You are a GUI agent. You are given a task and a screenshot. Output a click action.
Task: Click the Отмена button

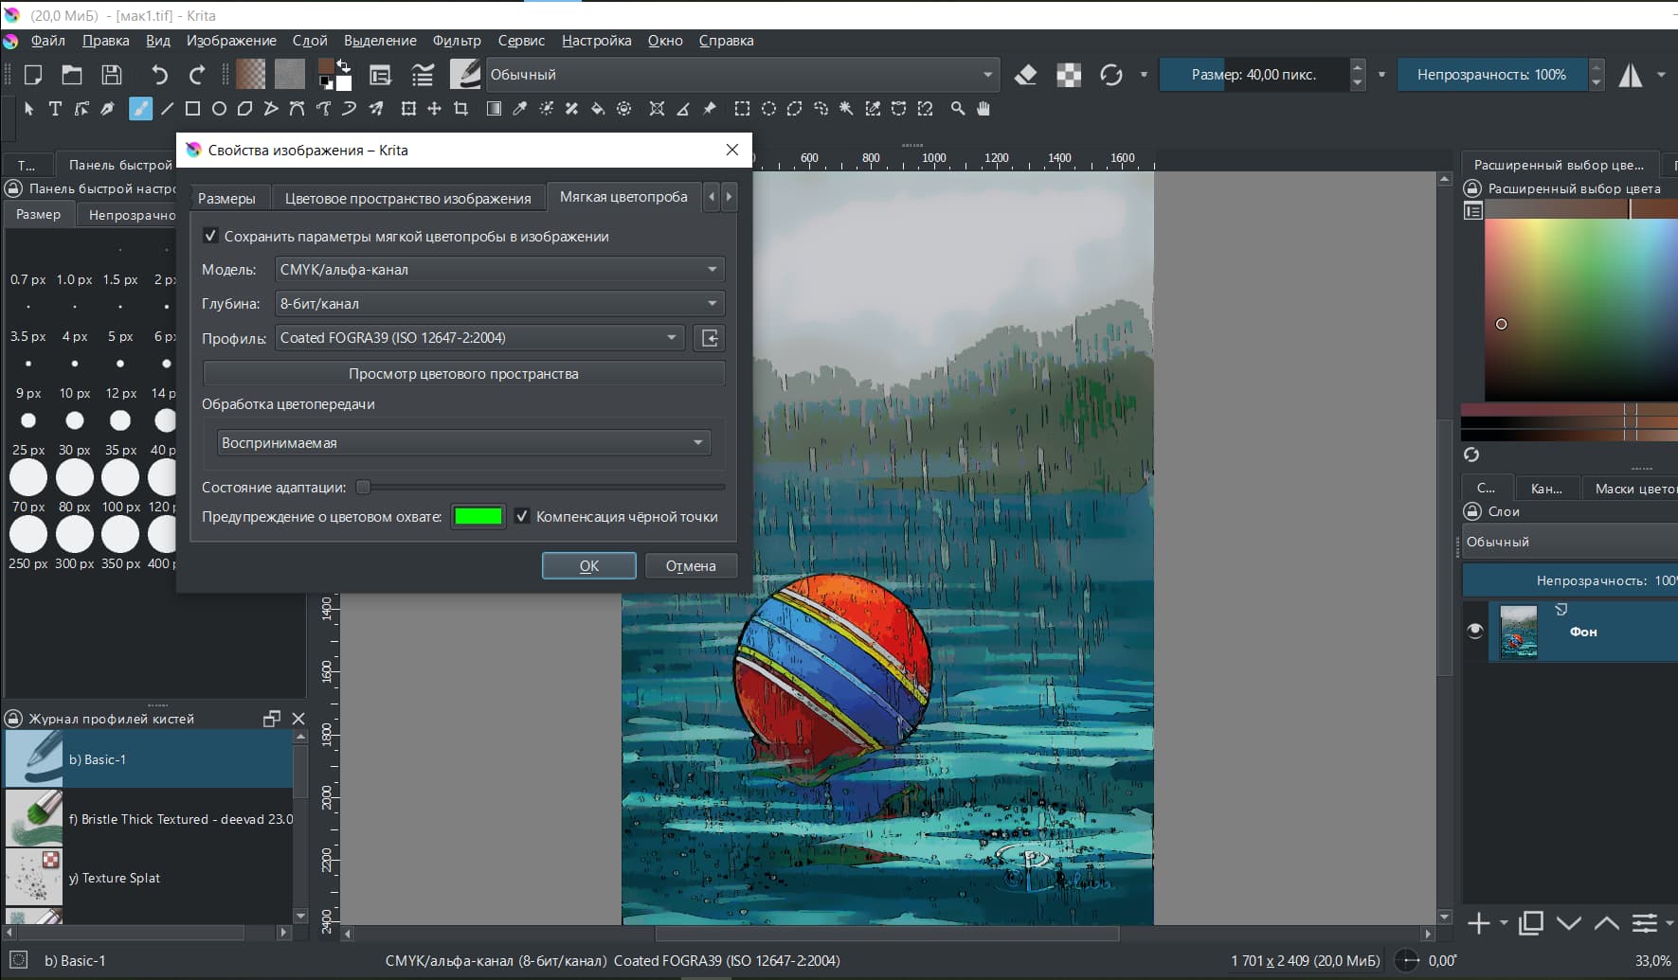690,566
